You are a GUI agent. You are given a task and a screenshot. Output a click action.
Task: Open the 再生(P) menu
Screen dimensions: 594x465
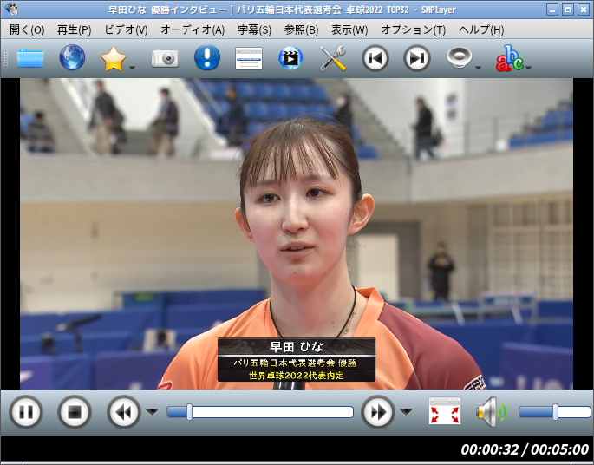coord(74,30)
